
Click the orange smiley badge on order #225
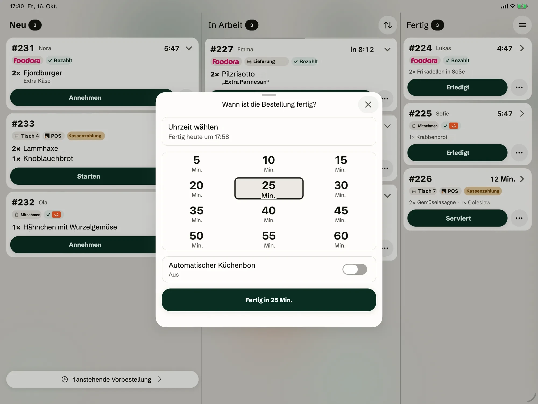454,126
